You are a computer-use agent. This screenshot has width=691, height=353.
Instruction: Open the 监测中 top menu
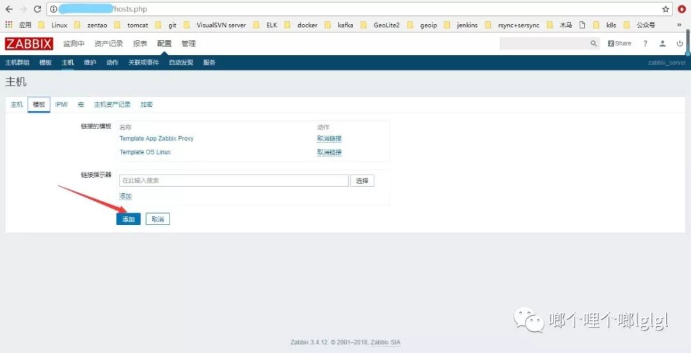[x=74, y=43]
